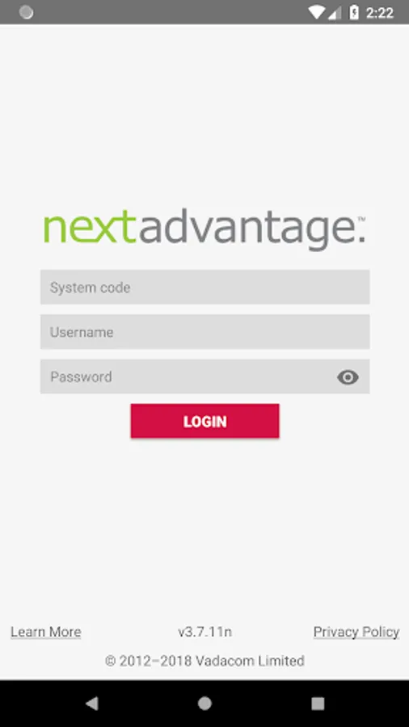Open the Privacy Policy link

356,632
